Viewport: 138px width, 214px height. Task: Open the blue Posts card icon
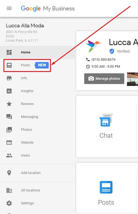(x=106, y=187)
